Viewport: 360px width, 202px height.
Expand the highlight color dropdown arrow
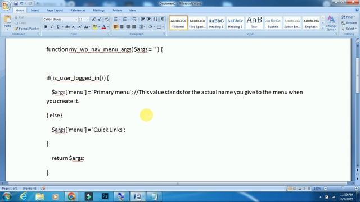pos(99,27)
